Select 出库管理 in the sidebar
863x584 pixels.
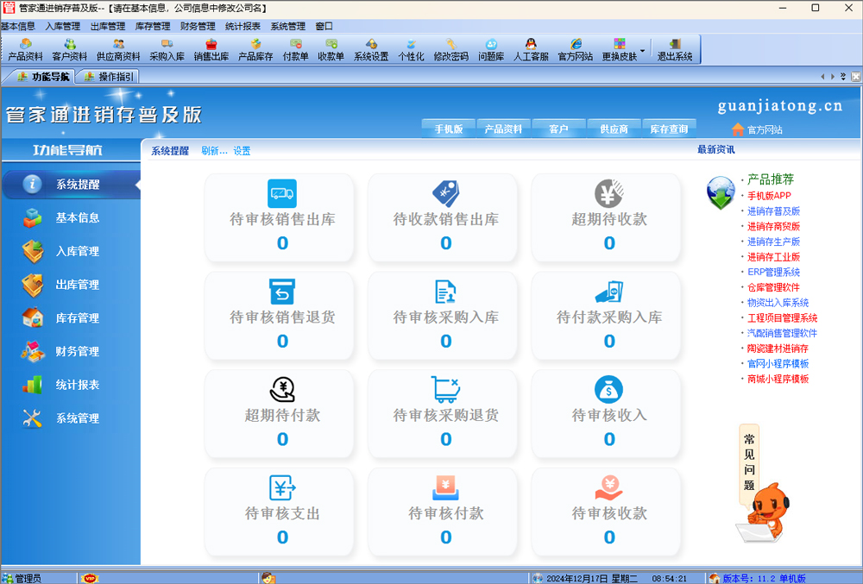pyautogui.click(x=71, y=285)
